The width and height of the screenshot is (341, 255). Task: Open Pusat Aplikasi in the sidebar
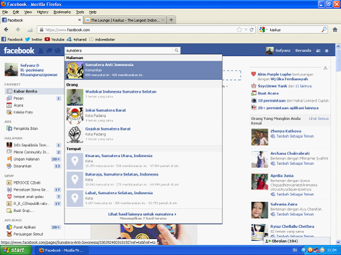coord(24,227)
